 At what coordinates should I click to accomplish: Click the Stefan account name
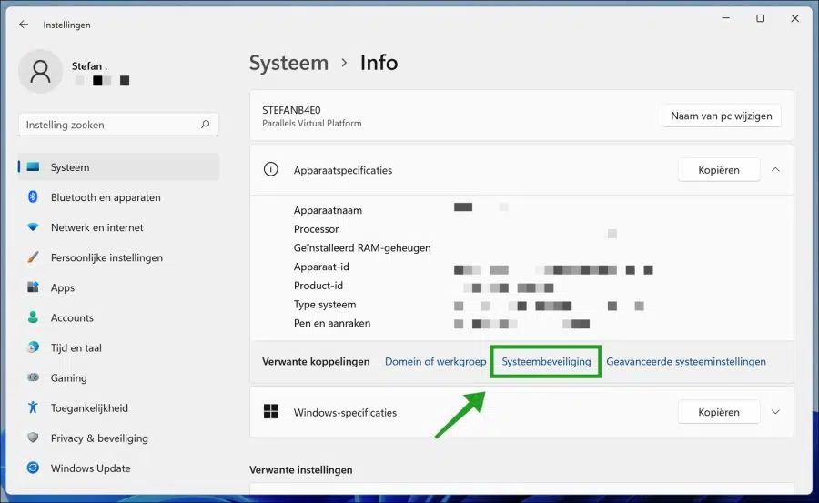(x=89, y=66)
